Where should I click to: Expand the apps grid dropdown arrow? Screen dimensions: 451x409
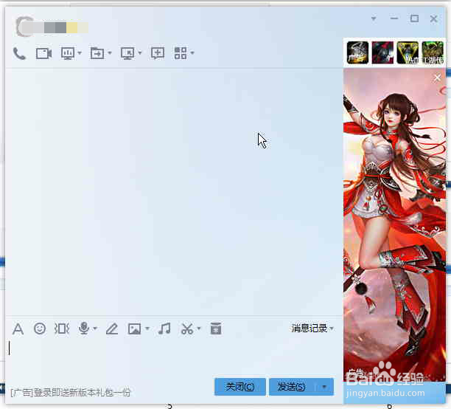(x=192, y=53)
